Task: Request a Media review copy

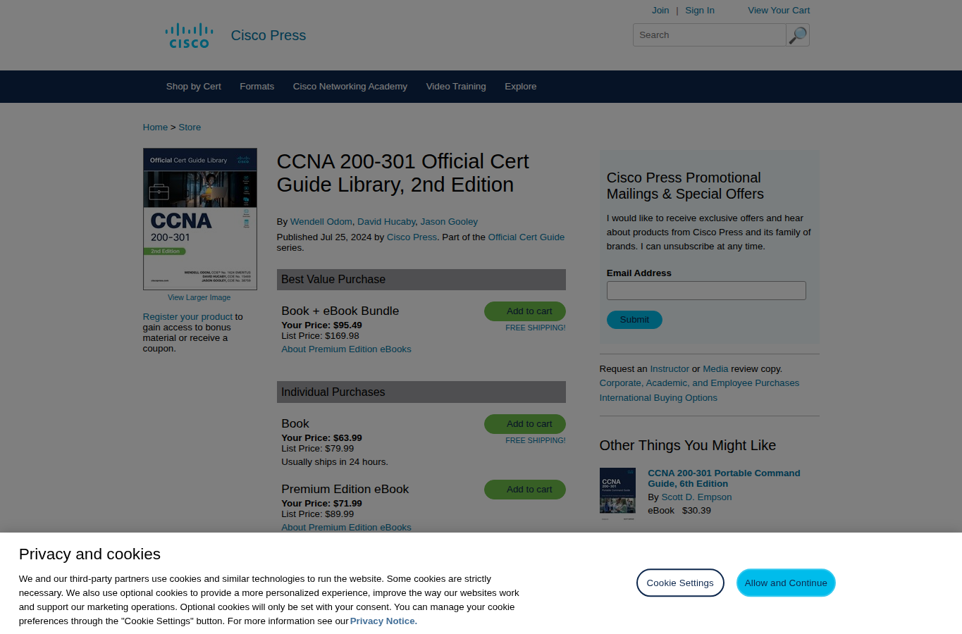Action: [x=715, y=369]
